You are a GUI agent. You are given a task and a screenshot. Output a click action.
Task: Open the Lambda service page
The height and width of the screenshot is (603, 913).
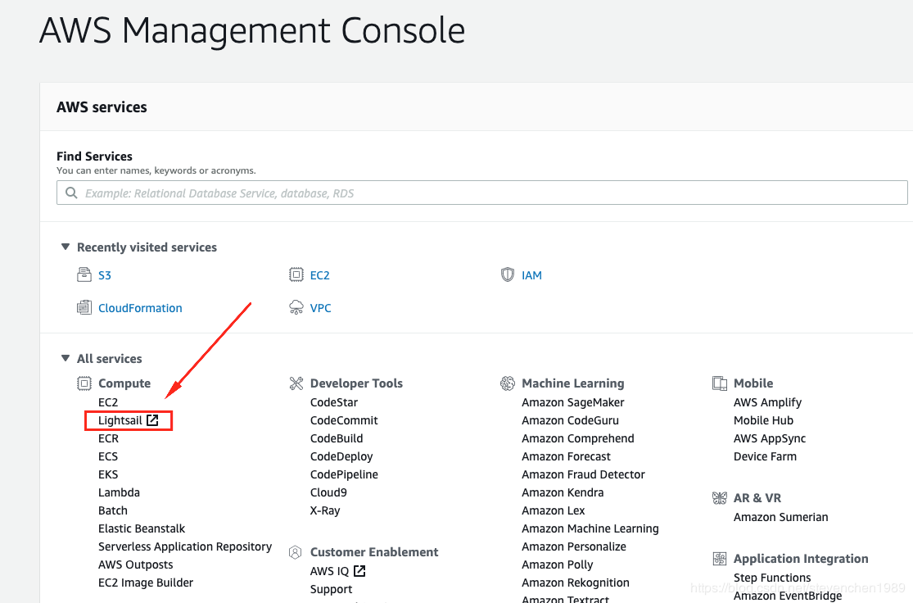(119, 492)
